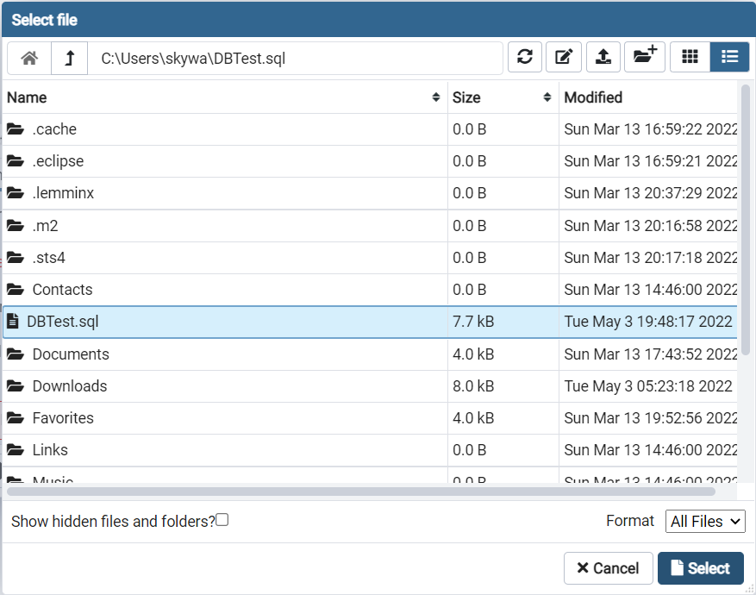Click folder icon next to .lemminx
Viewport: 756px width, 595px height.
[x=16, y=193]
